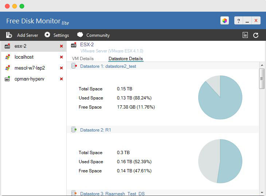Click the Add Server icon
This screenshot has height=196, width=266.
[9, 35]
